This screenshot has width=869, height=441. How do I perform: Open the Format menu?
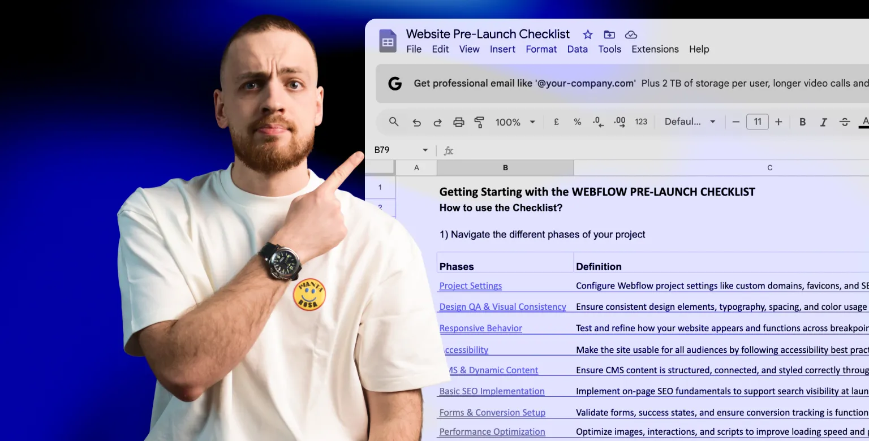(541, 49)
